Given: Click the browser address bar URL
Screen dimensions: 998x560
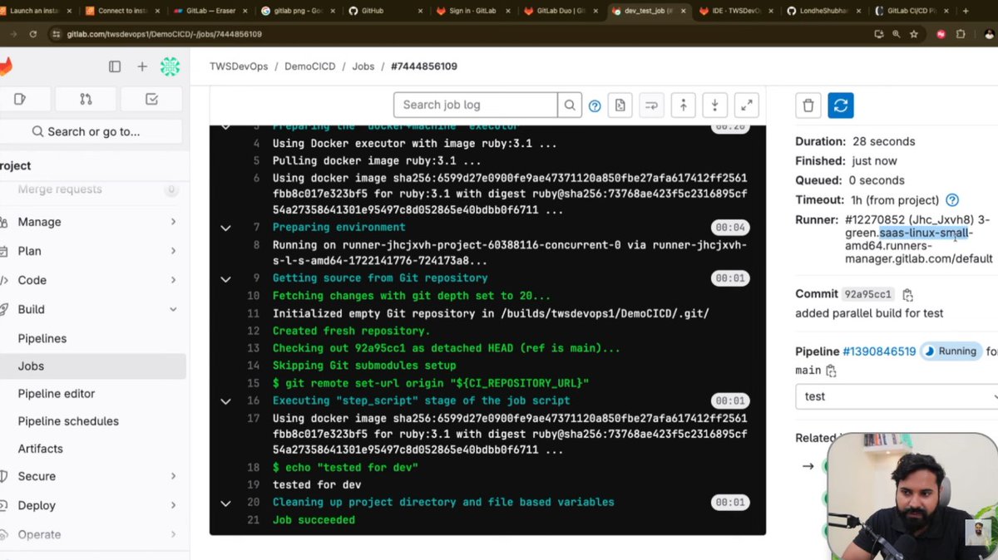Looking at the screenshot, I should (165, 34).
